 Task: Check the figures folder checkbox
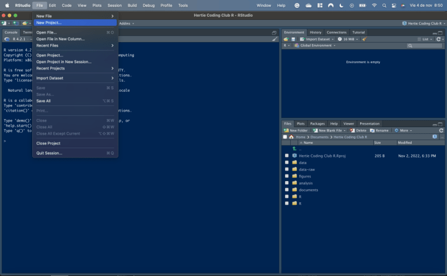(x=287, y=176)
